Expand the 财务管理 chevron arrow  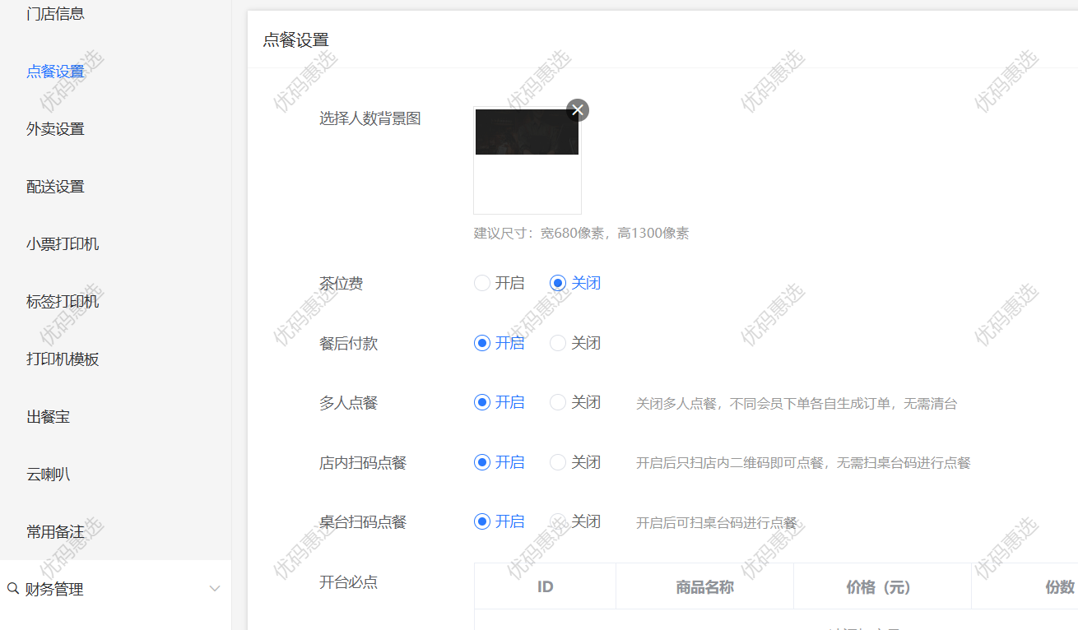click(215, 589)
